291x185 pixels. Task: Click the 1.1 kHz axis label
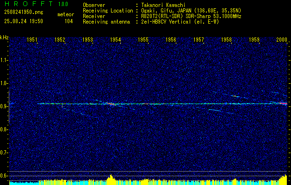tap(4, 60)
